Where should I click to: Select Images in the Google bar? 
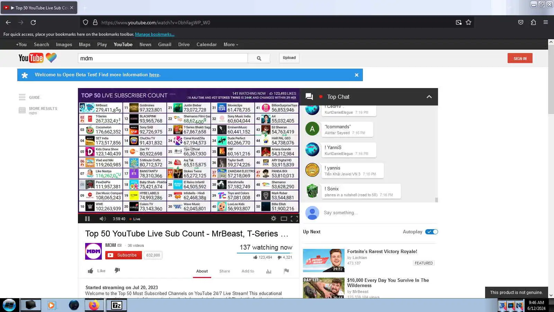tap(64, 44)
